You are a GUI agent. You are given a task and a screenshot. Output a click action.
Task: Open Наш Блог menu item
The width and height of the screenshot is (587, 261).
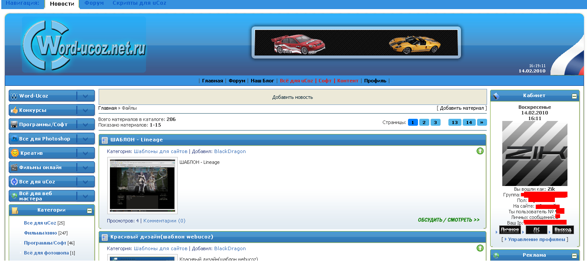pos(262,81)
